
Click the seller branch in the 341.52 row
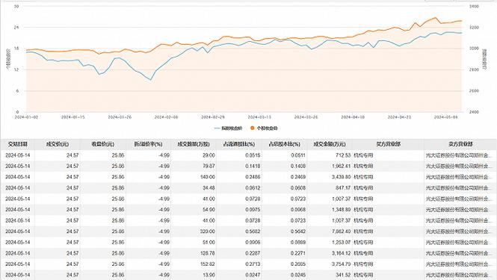tap(459, 276)
